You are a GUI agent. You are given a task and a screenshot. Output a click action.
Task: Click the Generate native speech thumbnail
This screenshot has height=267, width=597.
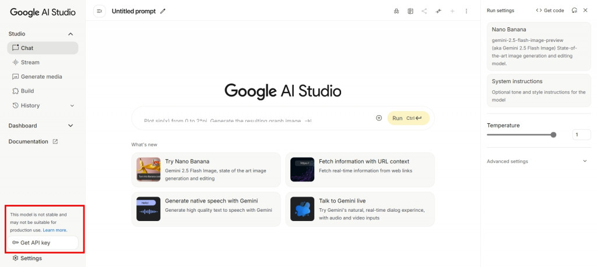[149, 209]
